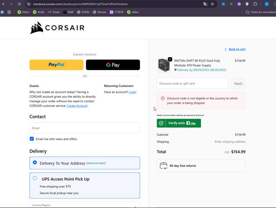Click the Create Account link
Viewport: 276px width, 208px height.
[77, 106]
